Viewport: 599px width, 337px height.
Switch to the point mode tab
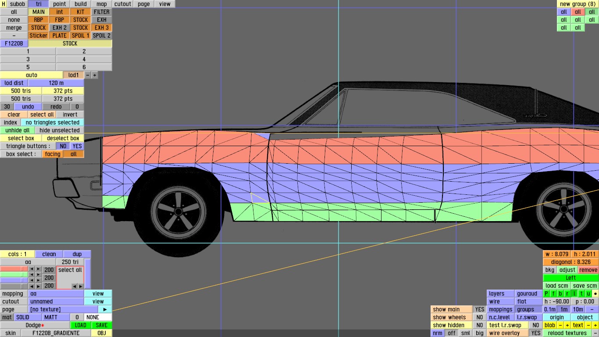(x=60, y=4)
